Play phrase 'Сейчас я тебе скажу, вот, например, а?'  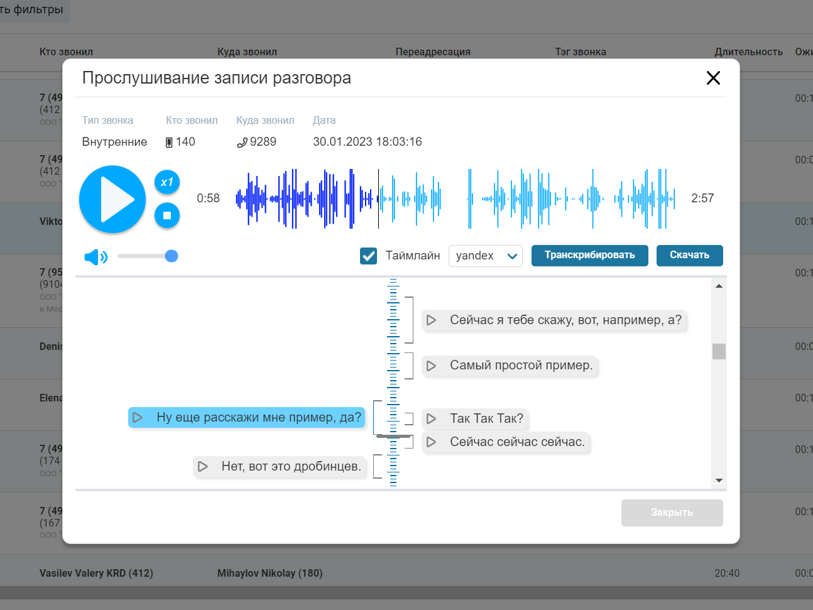[x=432, y=320]
